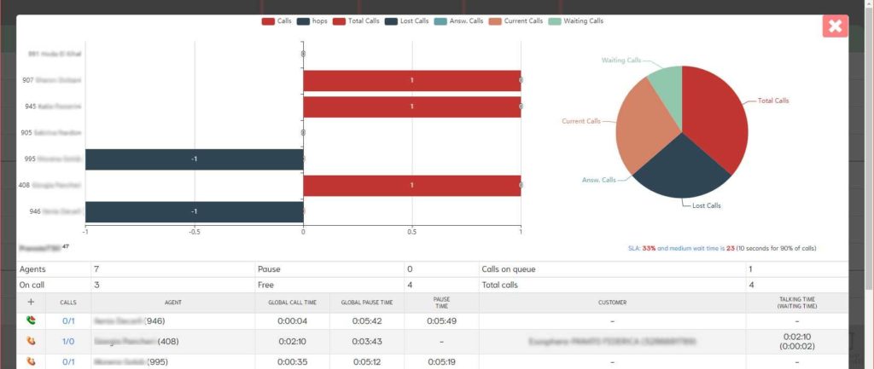
Task: Click the Agent column header
Action: (x=173, y=302)
